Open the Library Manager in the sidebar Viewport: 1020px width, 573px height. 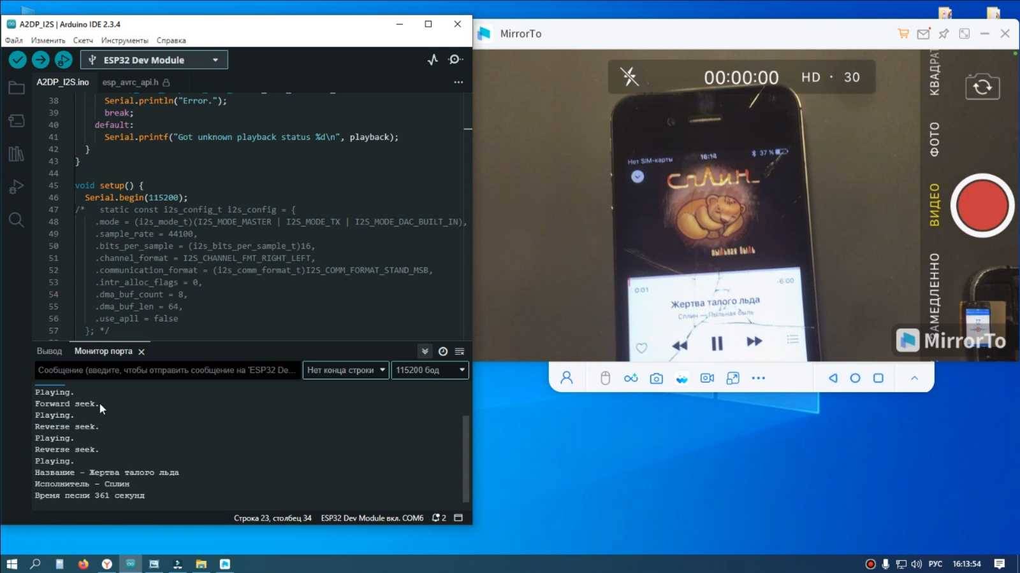pyautogui.click(x=16, y=153)
